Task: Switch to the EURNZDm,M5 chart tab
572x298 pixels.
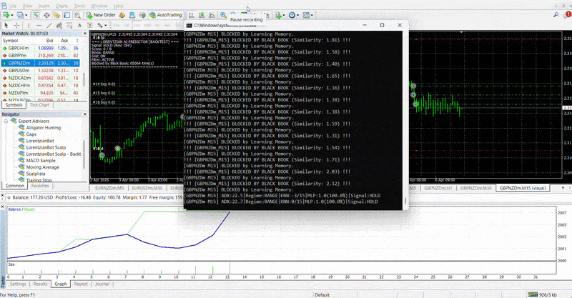Action: click(x=109, y=188)
